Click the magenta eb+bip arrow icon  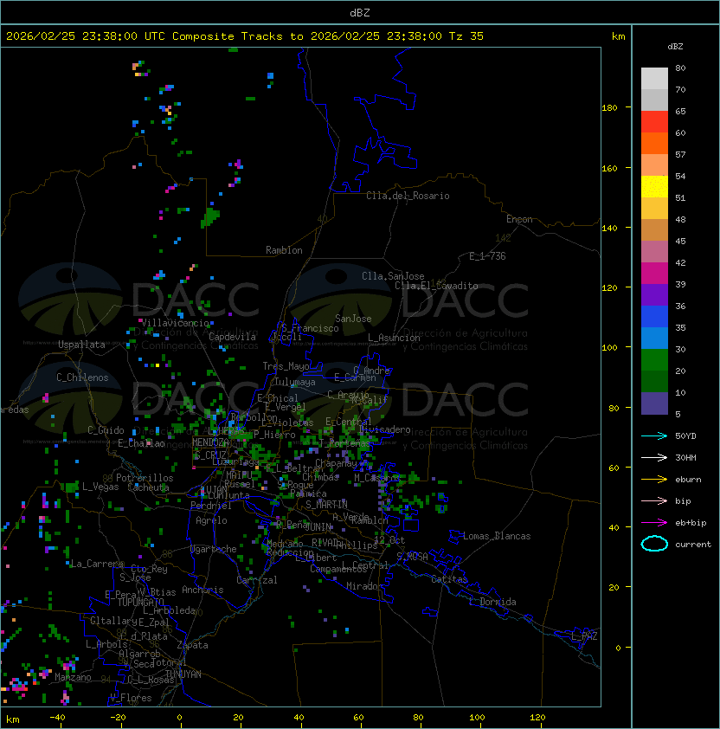[x=654, y=522]
